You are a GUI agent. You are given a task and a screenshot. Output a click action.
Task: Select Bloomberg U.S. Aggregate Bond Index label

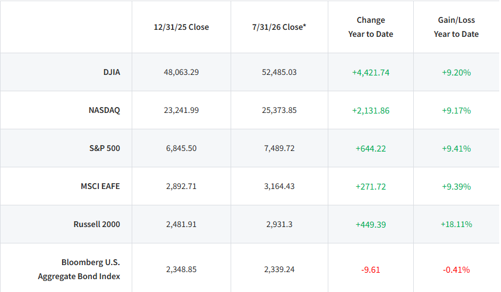point(79,269)
